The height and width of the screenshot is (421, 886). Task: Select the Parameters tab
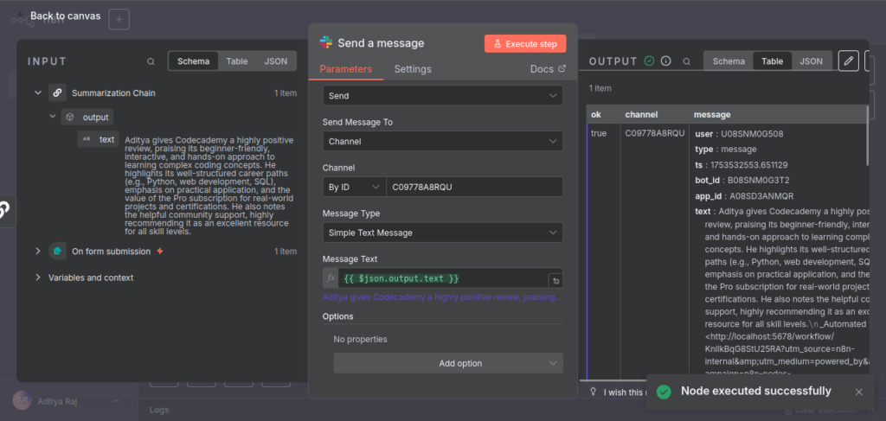345,69
